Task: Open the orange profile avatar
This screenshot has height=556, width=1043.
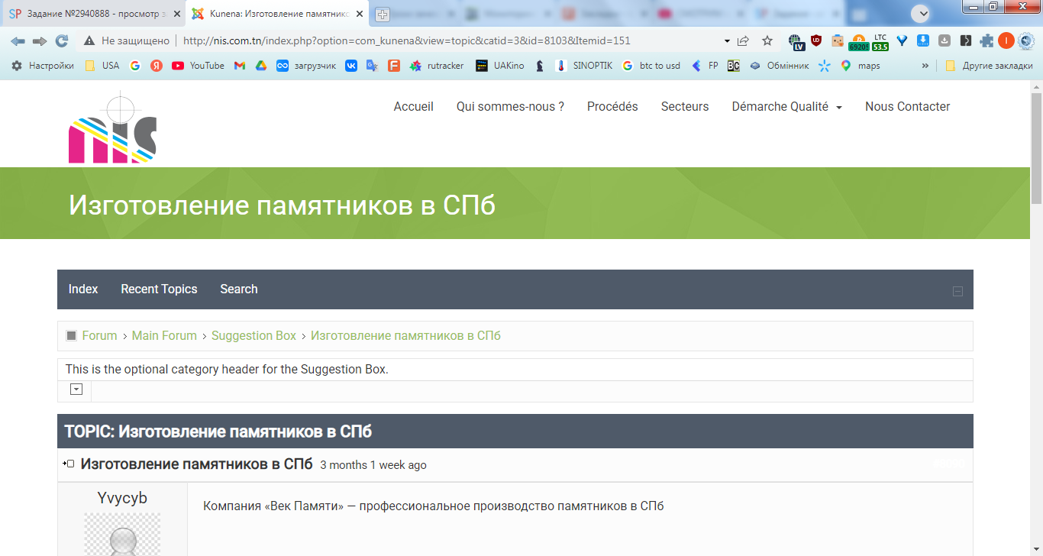Action: click(x=1006, y=40)
